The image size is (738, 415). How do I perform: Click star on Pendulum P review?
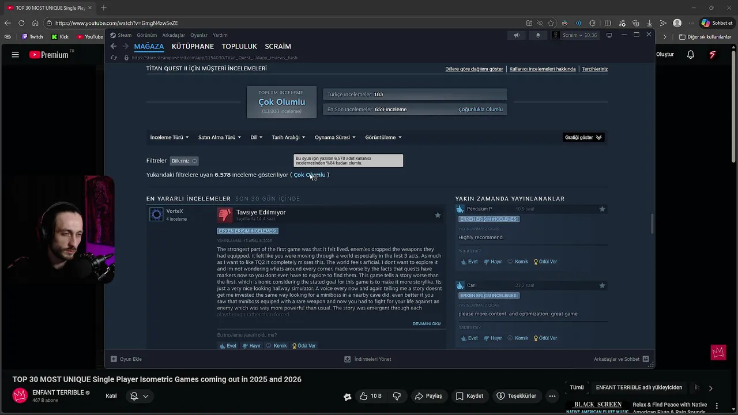tap(602, 209)
